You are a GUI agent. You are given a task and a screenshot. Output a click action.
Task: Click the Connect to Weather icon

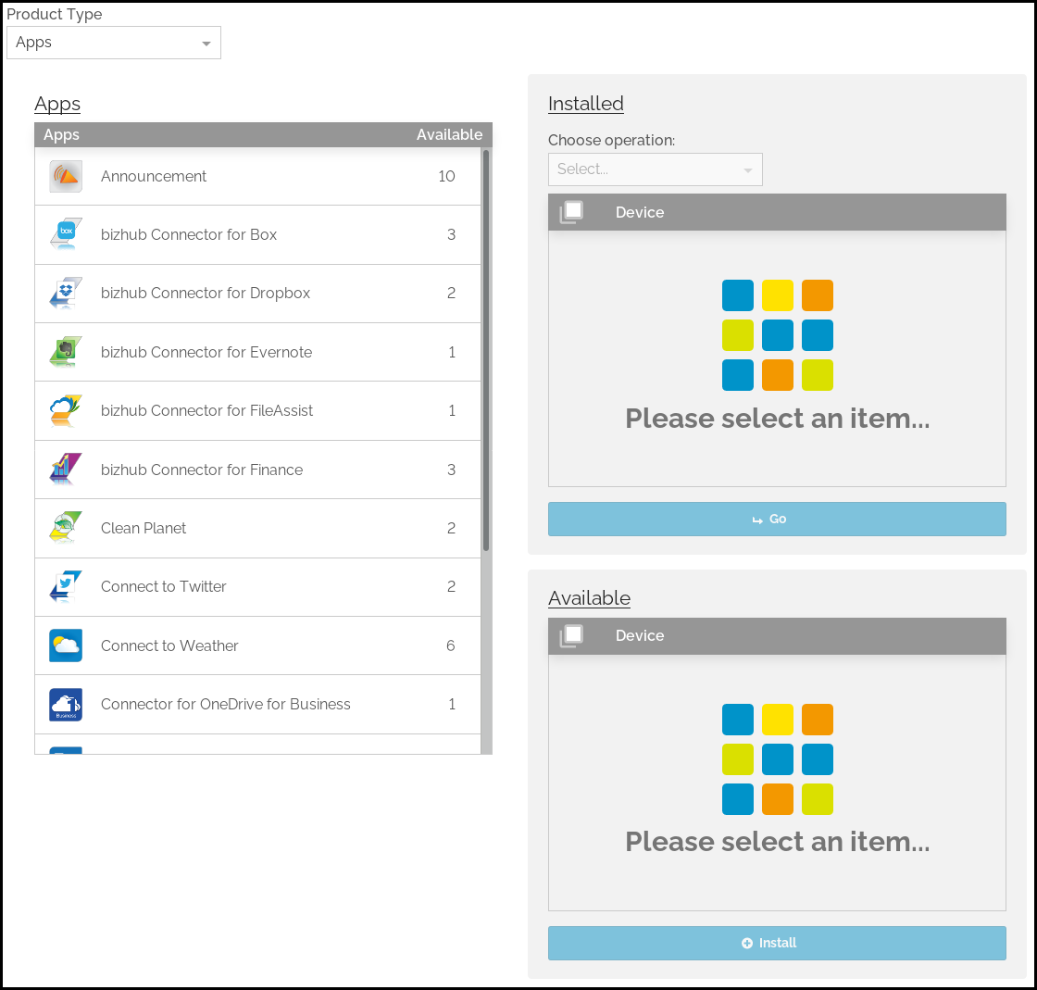[66, 645]
